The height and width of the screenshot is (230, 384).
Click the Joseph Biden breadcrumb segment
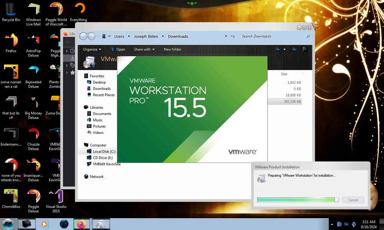[146, 36]
